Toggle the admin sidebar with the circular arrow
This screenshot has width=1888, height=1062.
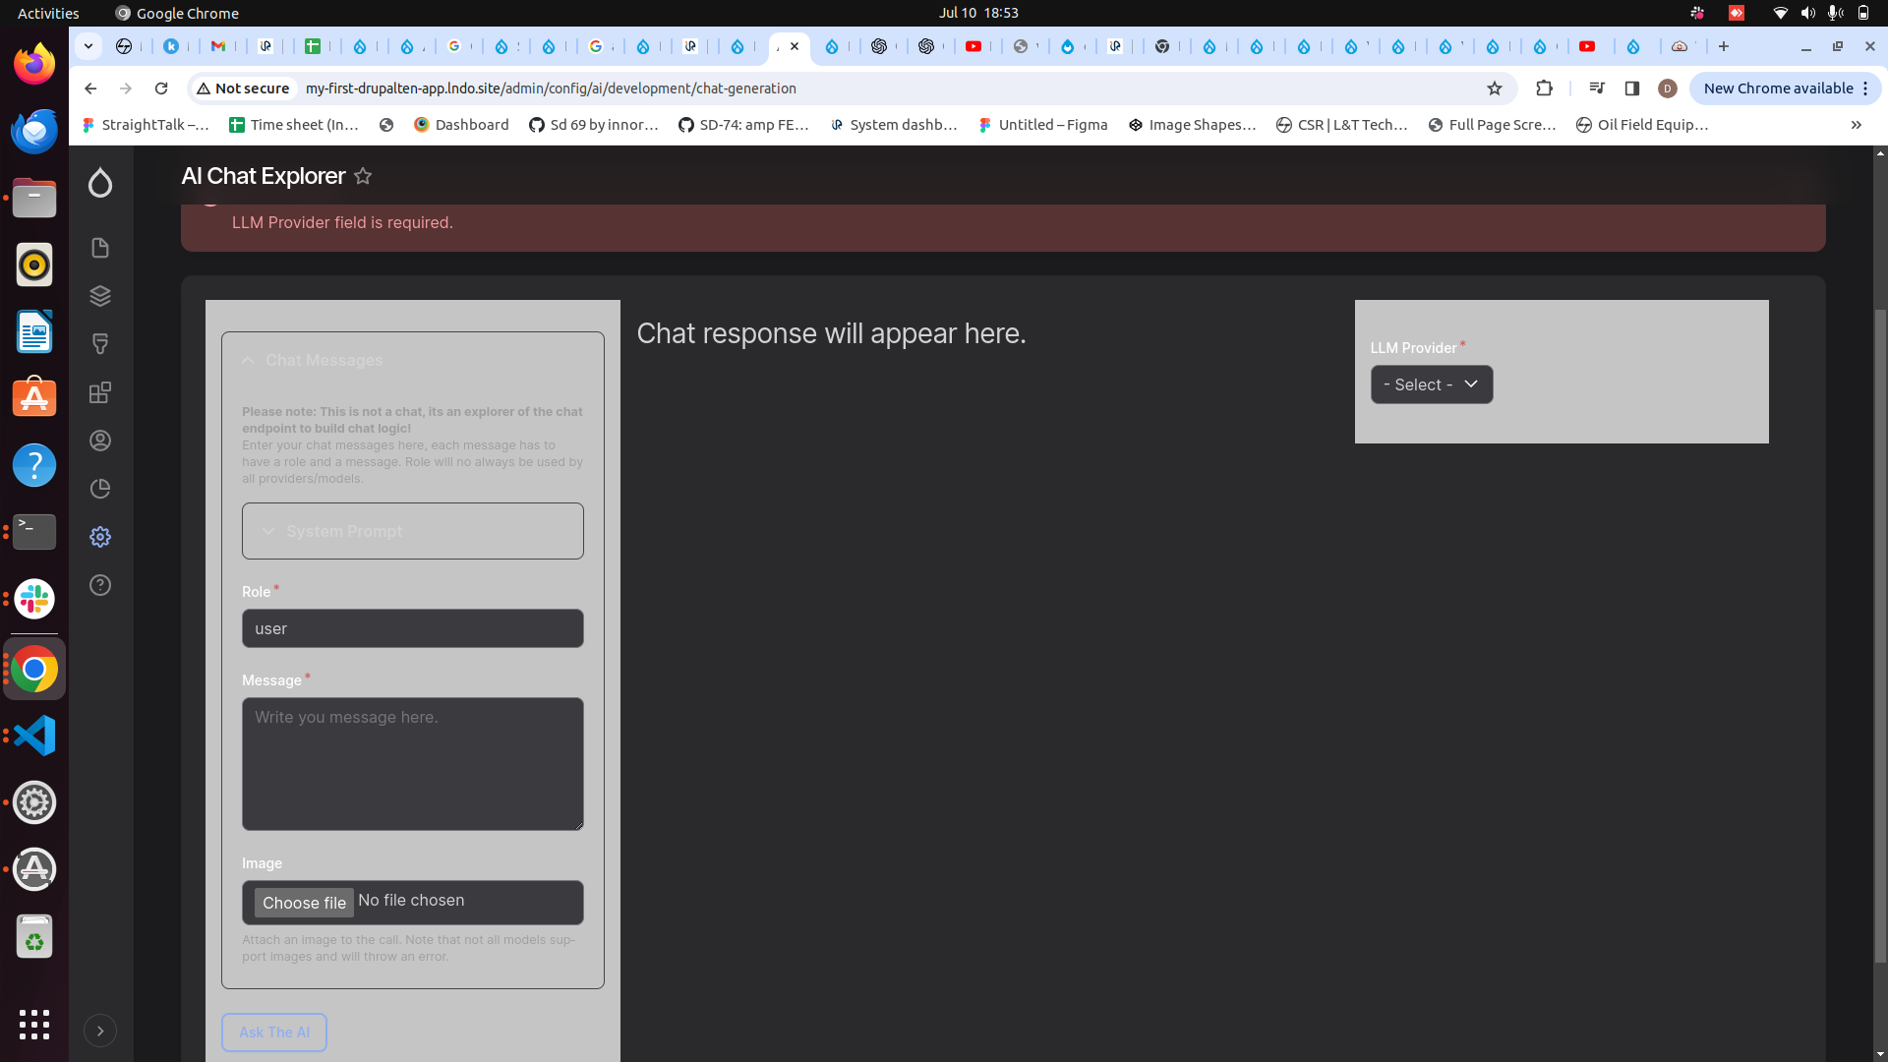(x=101, y=1030)
